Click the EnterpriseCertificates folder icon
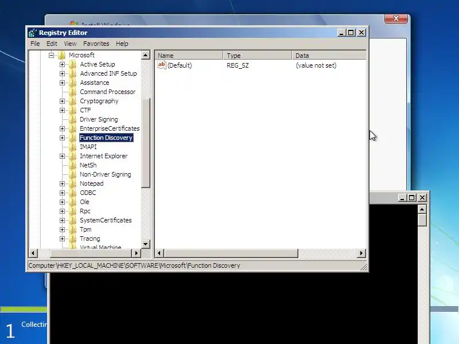 (73, 128)
